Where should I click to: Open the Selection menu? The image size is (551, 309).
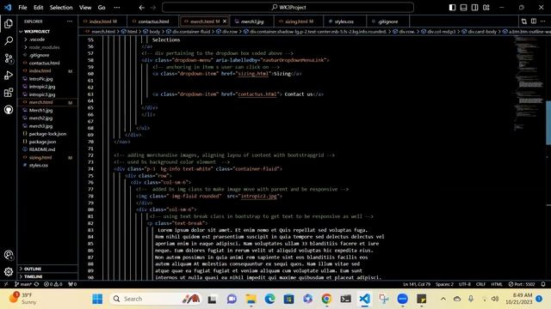coord(61,8)
